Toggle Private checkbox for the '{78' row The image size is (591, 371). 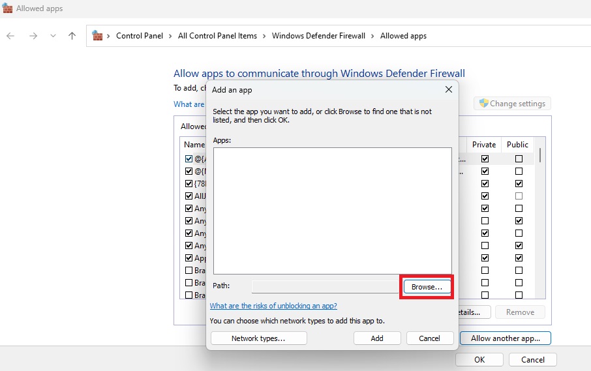tap(485, 183)
